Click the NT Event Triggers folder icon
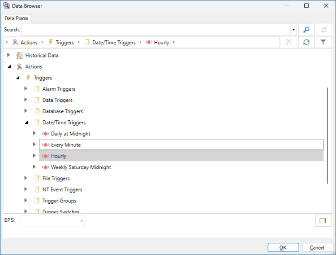The image size is (336, 255). (37, 189)
